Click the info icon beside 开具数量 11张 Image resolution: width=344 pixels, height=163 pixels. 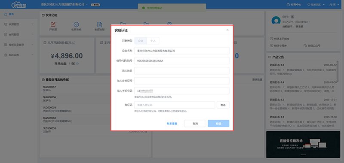pyautogui.click(x=77, y=64)
